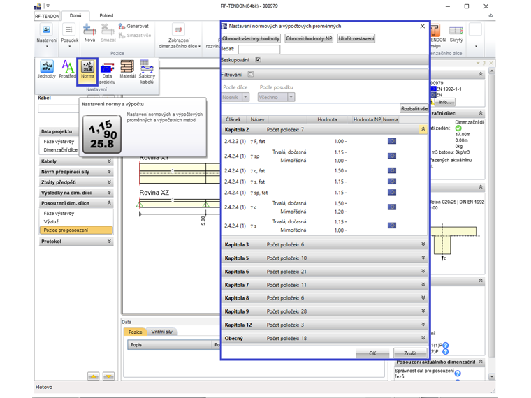Expand the Kapitola 6 group

(x=423, y=272)
